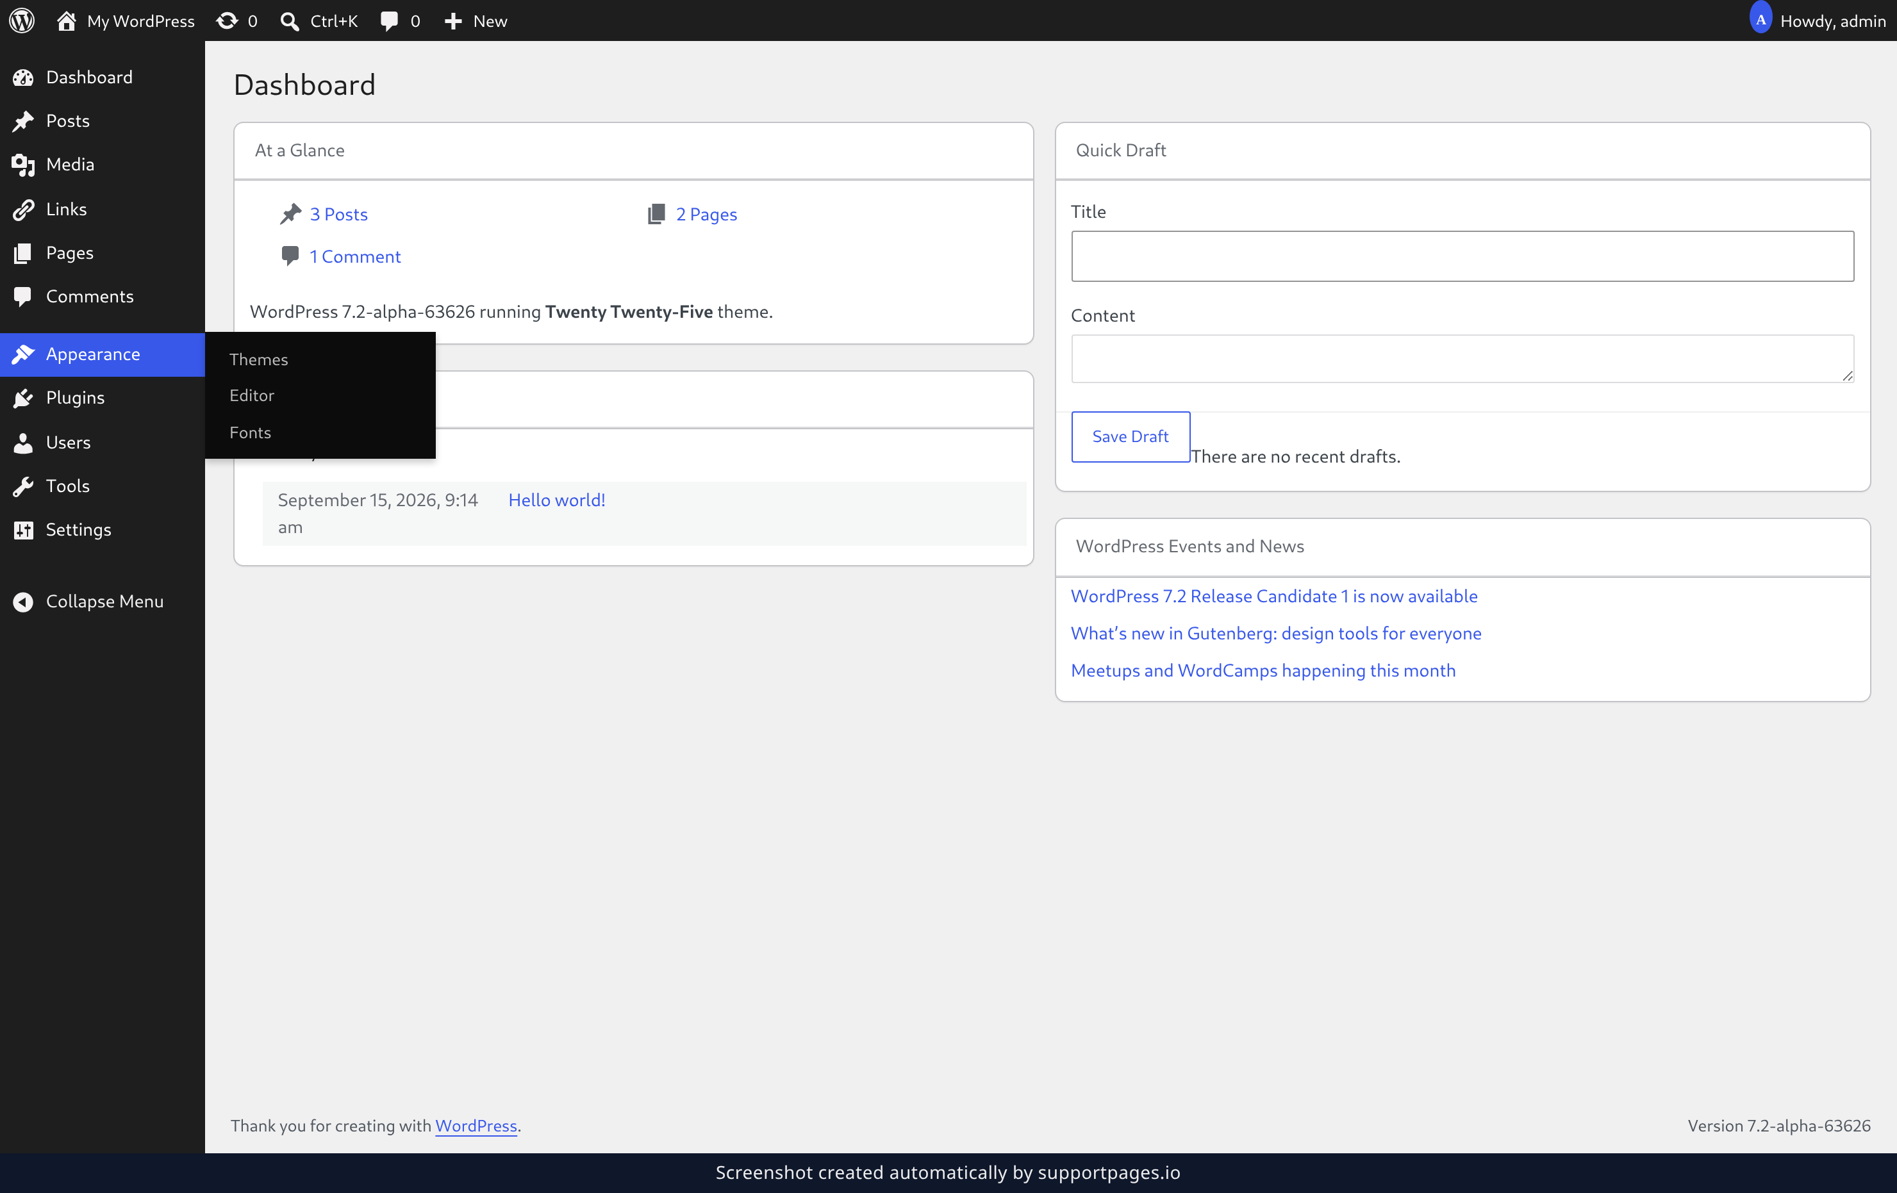Click the Tools wrench icon

coord(24,487)
